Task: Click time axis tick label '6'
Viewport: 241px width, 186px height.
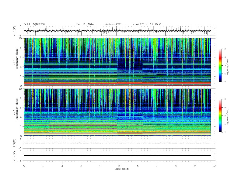Action: pos(138,166)
